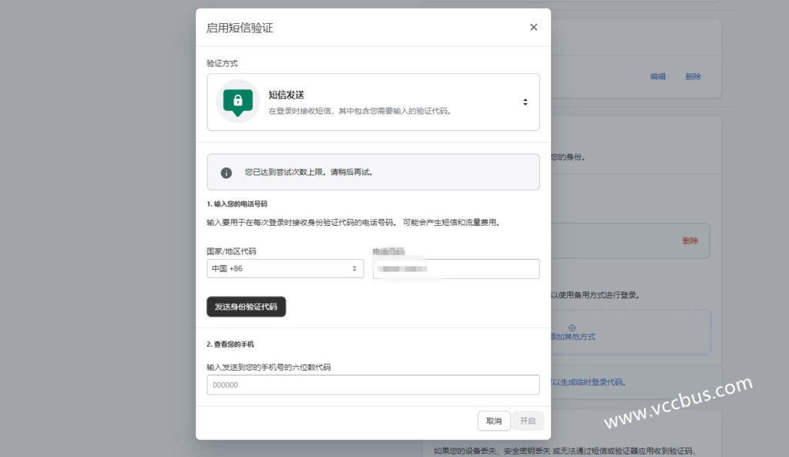Click the up-down arrows in 短信发送 selector
This screenshot has height=457, width=789.
525,102
